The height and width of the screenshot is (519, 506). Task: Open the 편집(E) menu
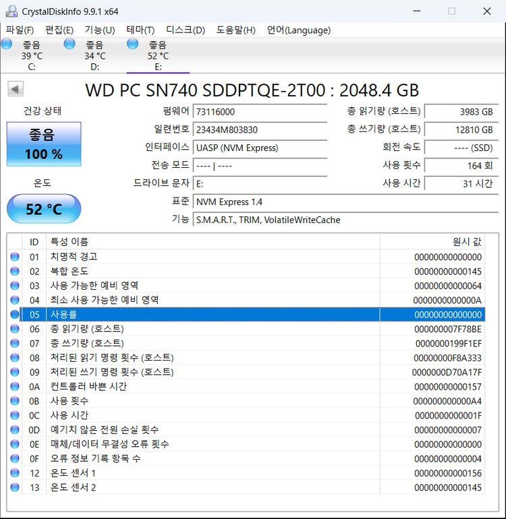(59, 30)
